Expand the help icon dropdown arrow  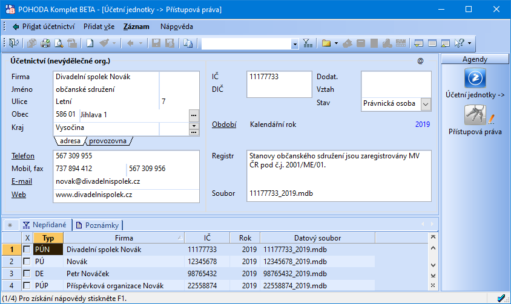[469, 44]
